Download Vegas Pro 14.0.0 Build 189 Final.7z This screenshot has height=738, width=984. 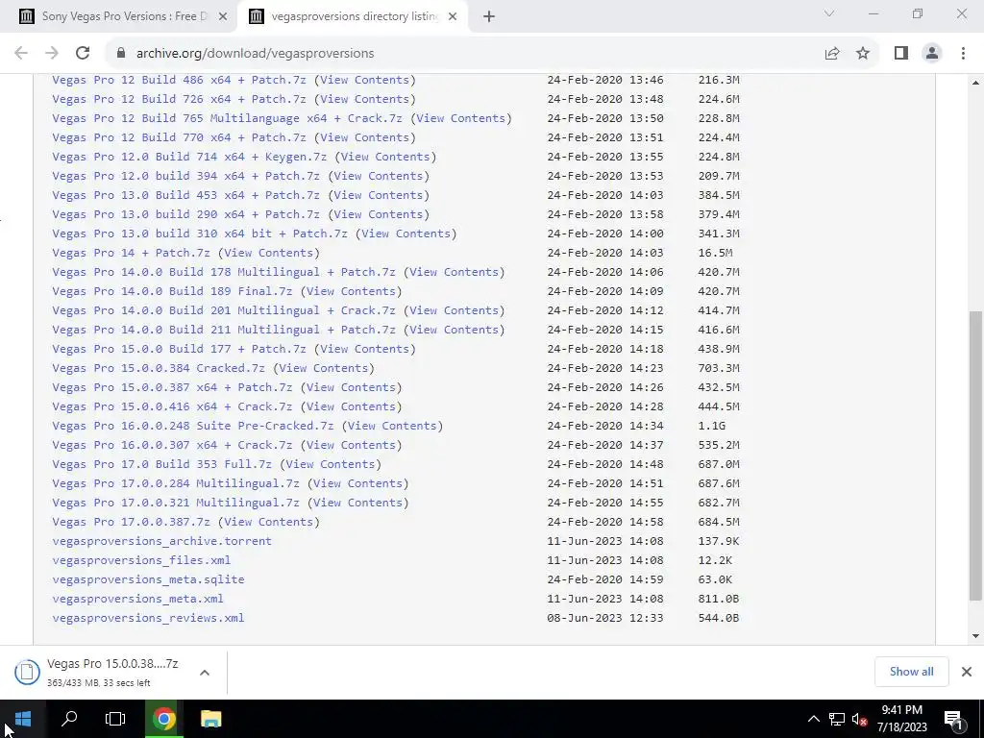(x=172, y=291)
